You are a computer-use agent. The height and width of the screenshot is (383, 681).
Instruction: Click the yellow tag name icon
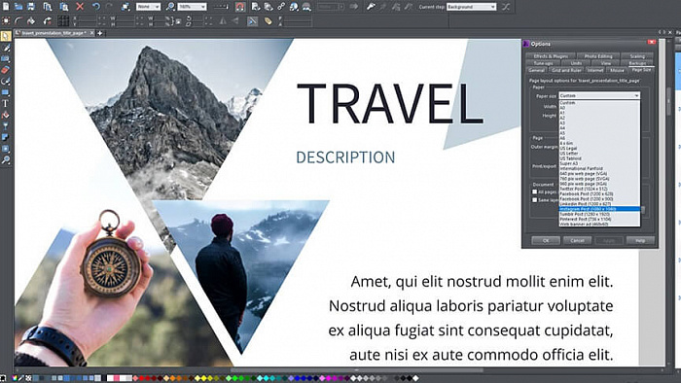(x=268, y=20)
